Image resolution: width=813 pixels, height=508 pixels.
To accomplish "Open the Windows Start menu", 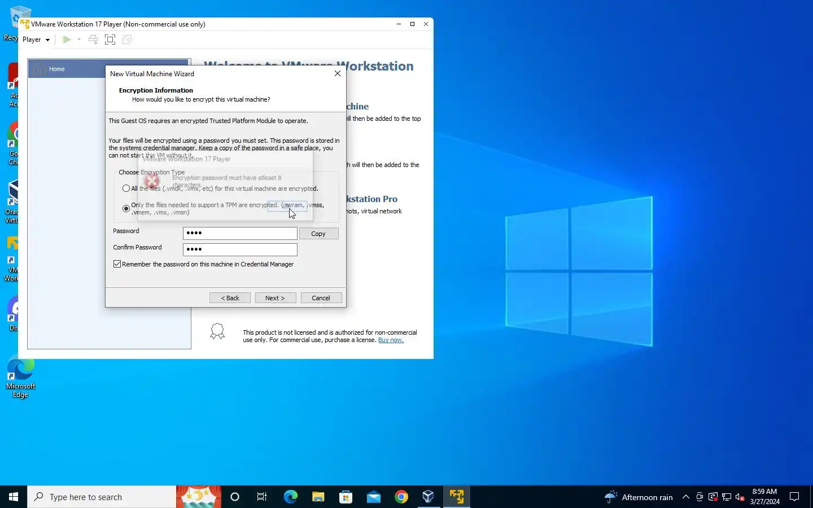I will point(14,497).
